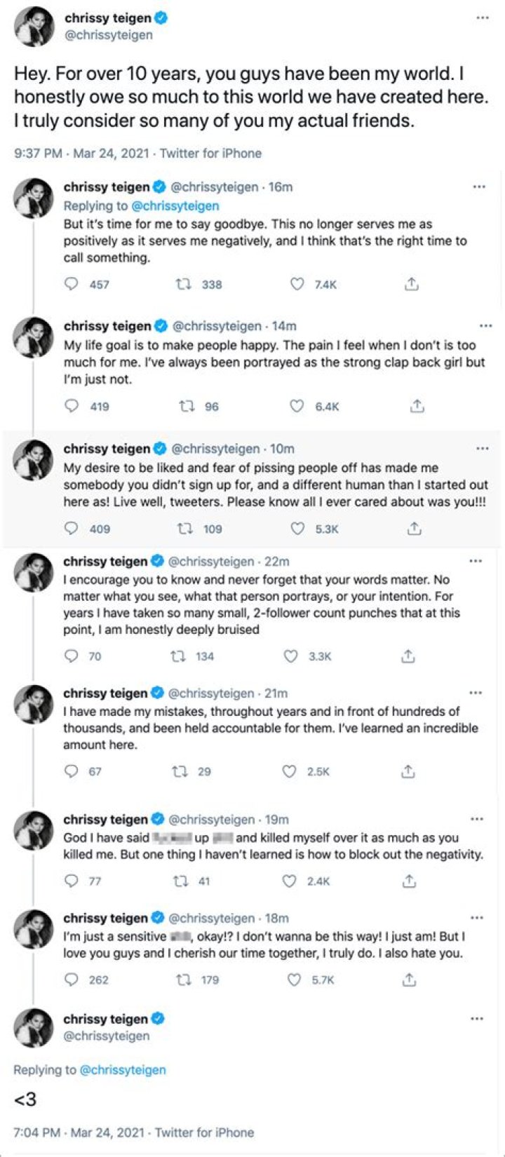505x1157 pixels.
Task: Reply to the 'God I have said' tweet
Action: pos(71,881)
